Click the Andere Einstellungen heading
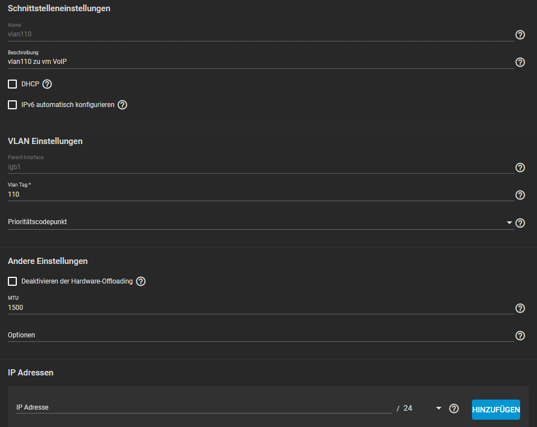Image resolution: width=537 pixels, height=427 pixels. point(48,261)
